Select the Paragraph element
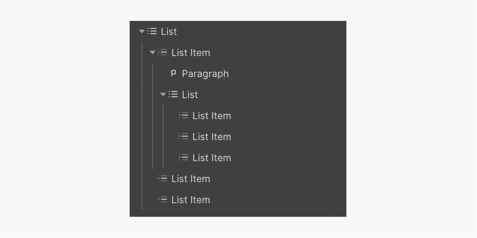This screenshot has width=477, height=238. (205, 74)
